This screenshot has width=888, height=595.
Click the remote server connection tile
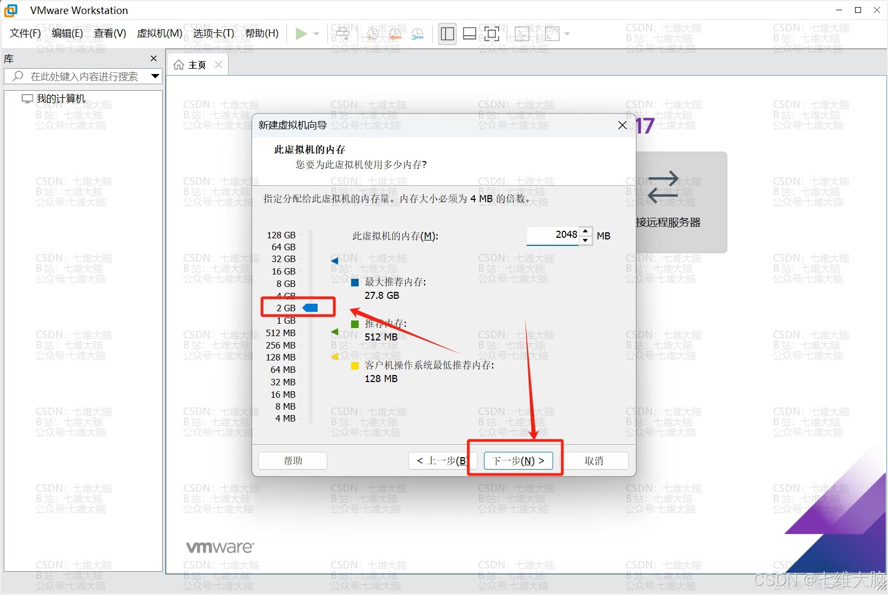(x=682, y=202)
